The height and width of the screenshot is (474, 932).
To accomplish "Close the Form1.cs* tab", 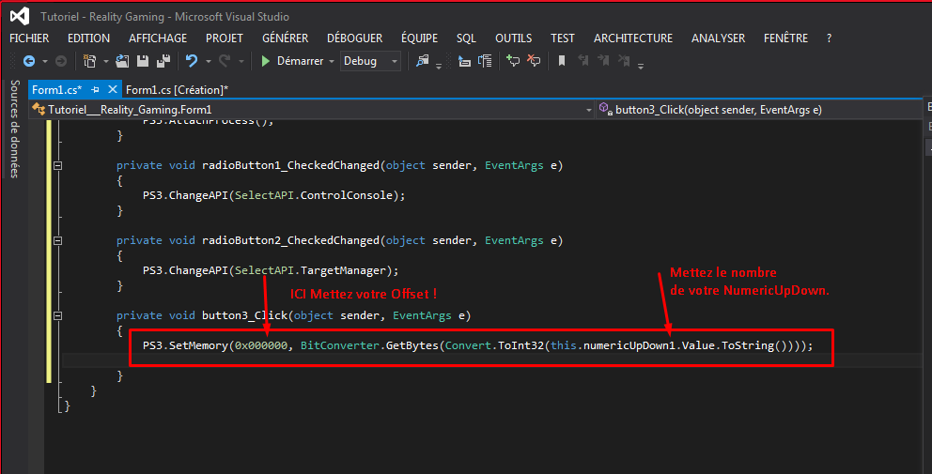I will 113,90.
